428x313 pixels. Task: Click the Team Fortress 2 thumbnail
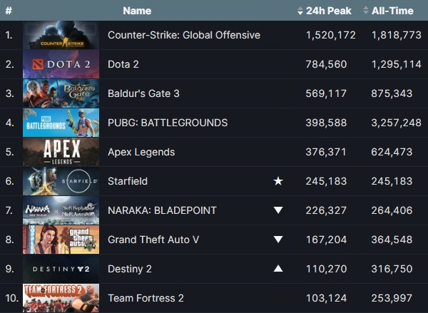point(61,298)
